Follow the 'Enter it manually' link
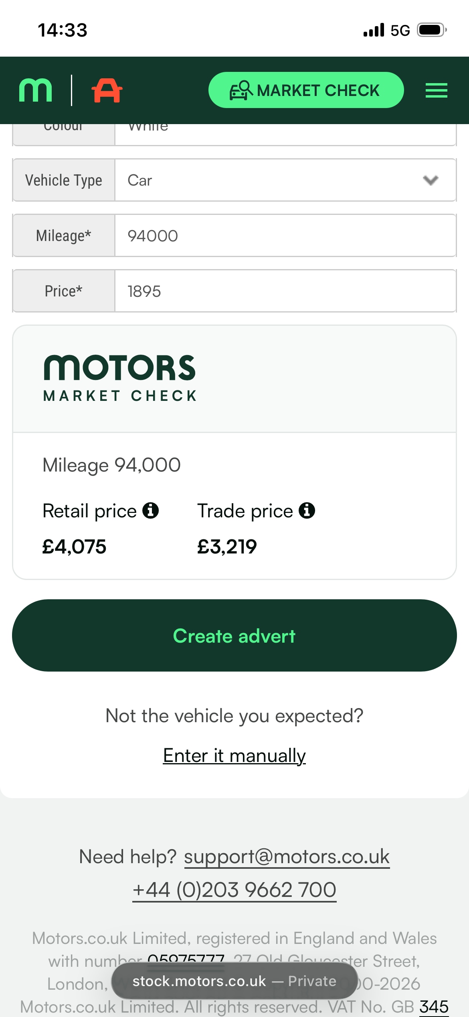 (234, 756)
